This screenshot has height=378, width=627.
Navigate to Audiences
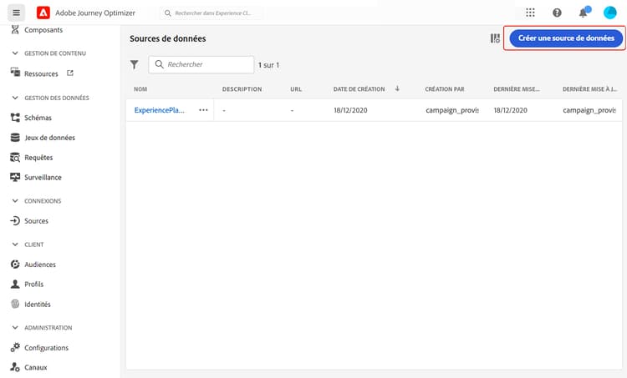point(40,265)
